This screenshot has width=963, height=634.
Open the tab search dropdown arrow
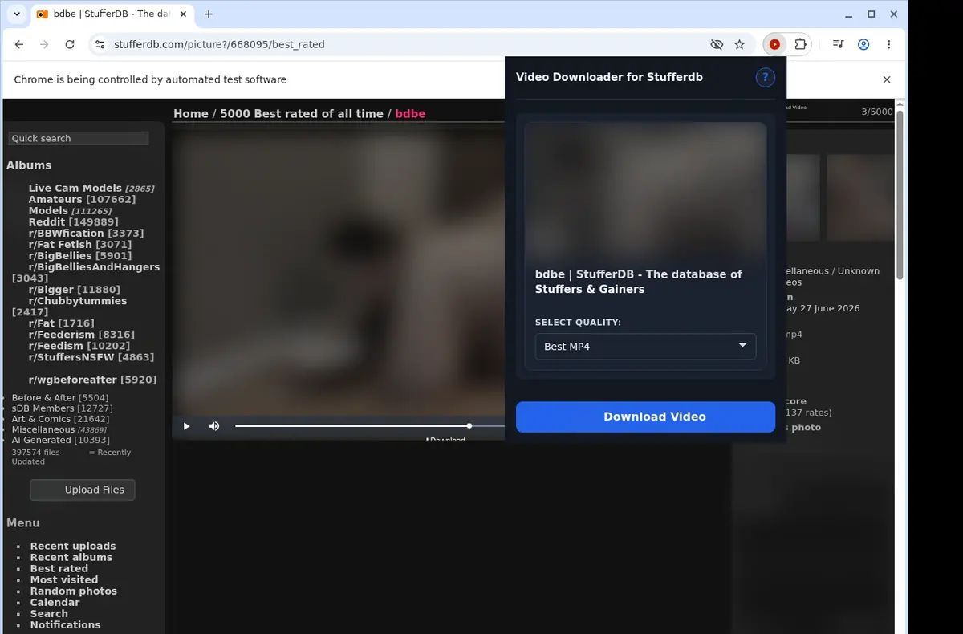[17, 14]
